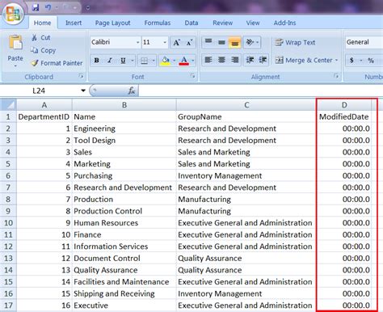Toggle Bold formatting
The width and height of the screenshot is (383, 312).
(x=96, y=61)
